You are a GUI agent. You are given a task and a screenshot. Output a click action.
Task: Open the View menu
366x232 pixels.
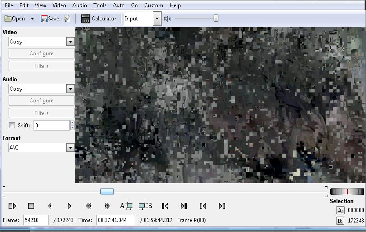(40, 5)
